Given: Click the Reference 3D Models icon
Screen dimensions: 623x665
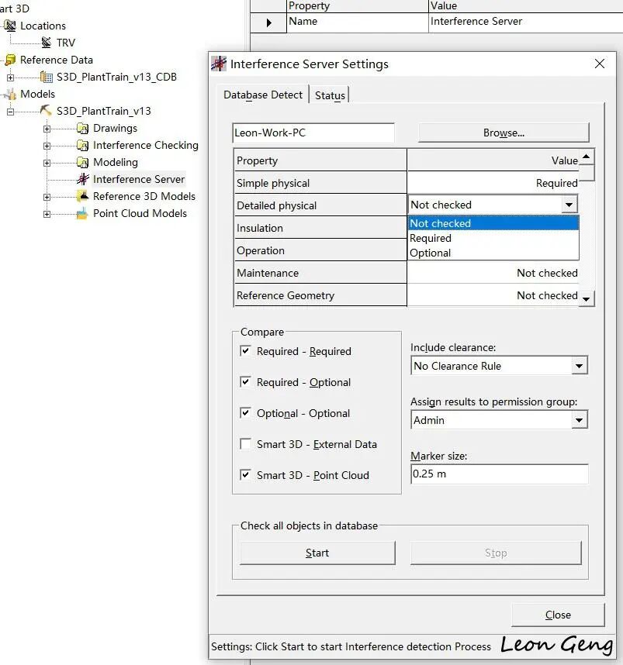Looking at the screenshot, I should point(82,196).
